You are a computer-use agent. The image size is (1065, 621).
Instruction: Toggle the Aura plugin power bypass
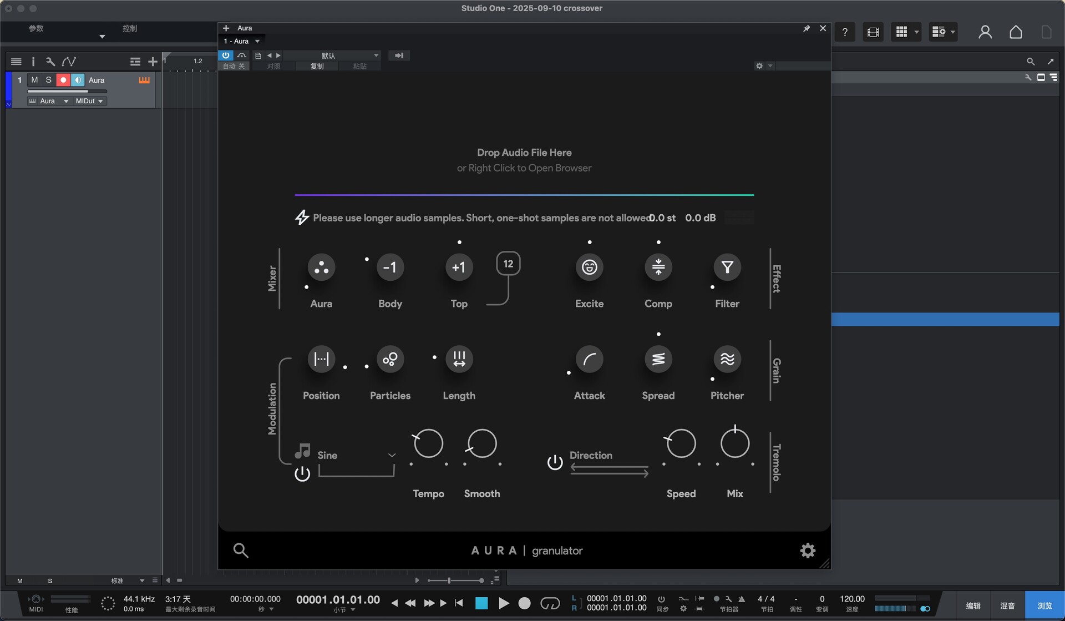pyautogui.click(x=226, y=55)
